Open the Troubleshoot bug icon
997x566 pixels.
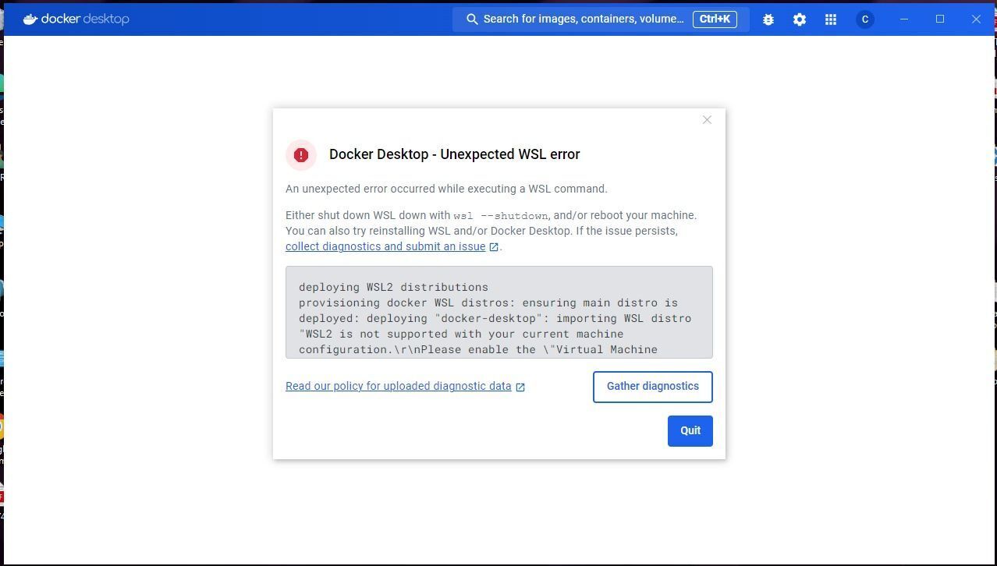[x=768, y=19]
